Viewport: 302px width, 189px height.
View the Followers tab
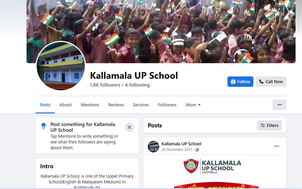(167, 105)
